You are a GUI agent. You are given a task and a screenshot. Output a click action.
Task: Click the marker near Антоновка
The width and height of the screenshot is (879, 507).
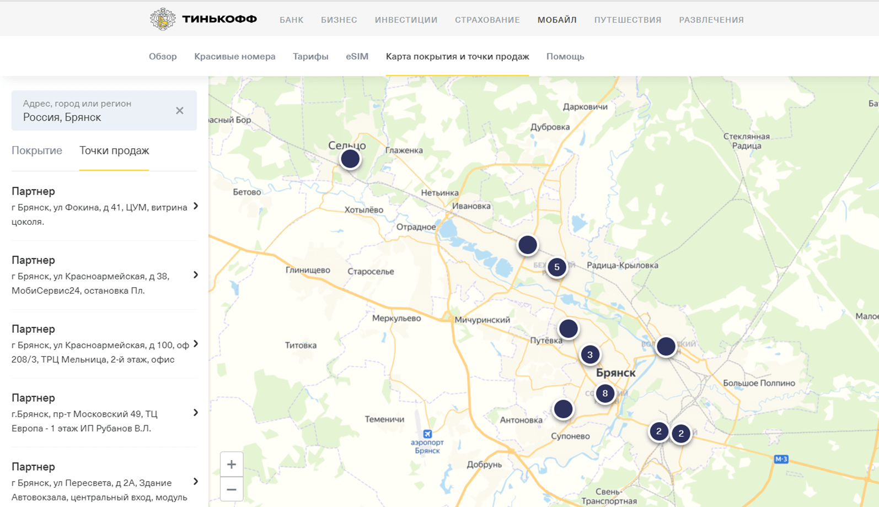(563, 409)
